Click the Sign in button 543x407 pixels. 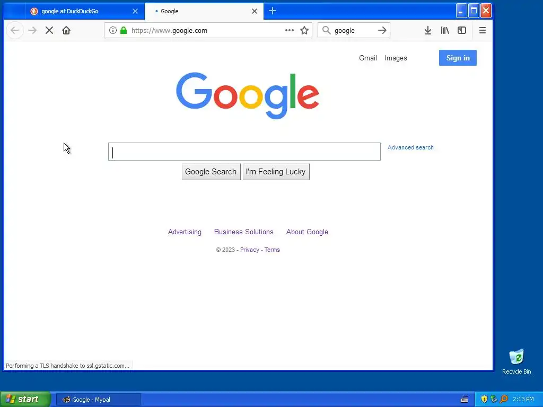tap(458, 58)
